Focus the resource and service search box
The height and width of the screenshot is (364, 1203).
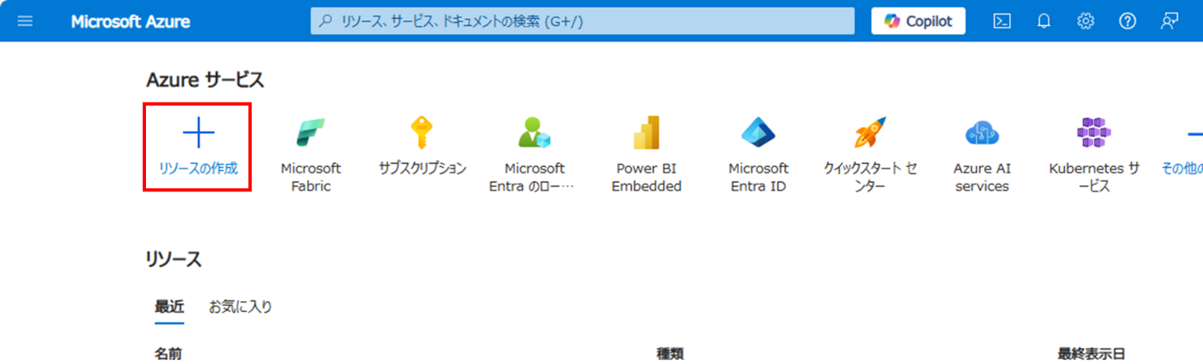pyautogui.click(x=582, y=21)
